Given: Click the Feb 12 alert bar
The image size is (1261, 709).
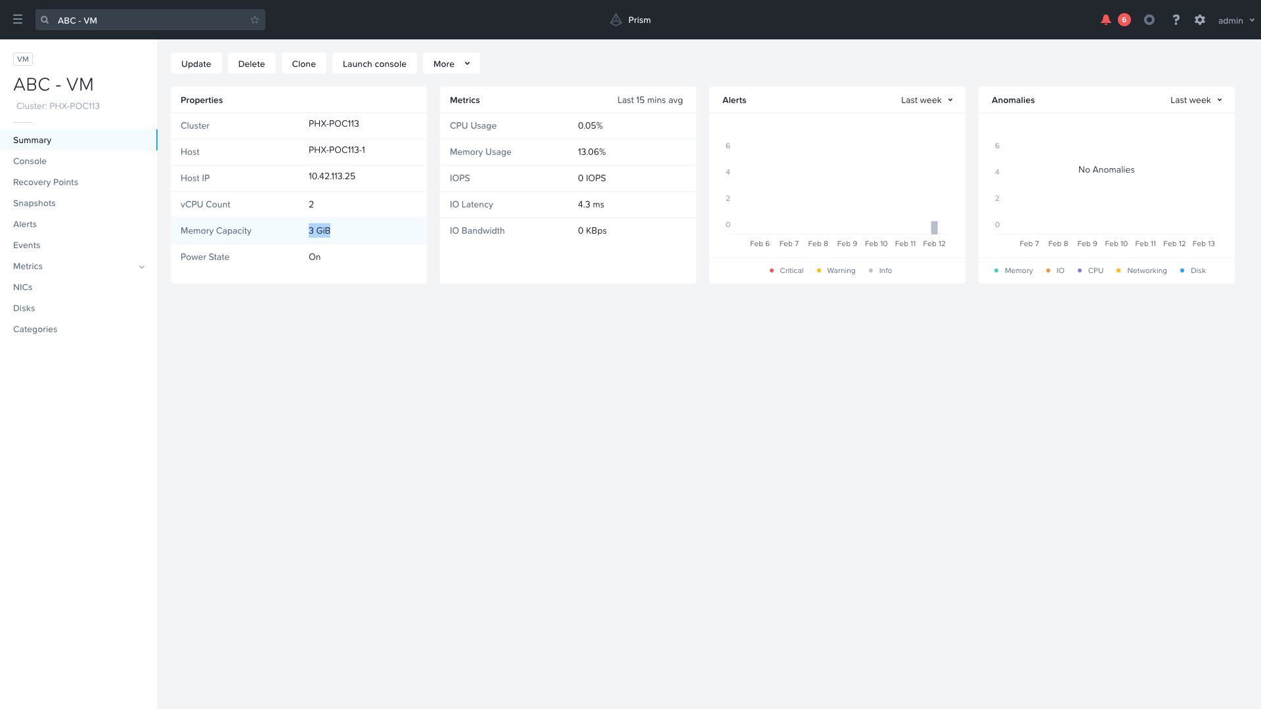Looking at the screenshot, I should coord(934,228).
